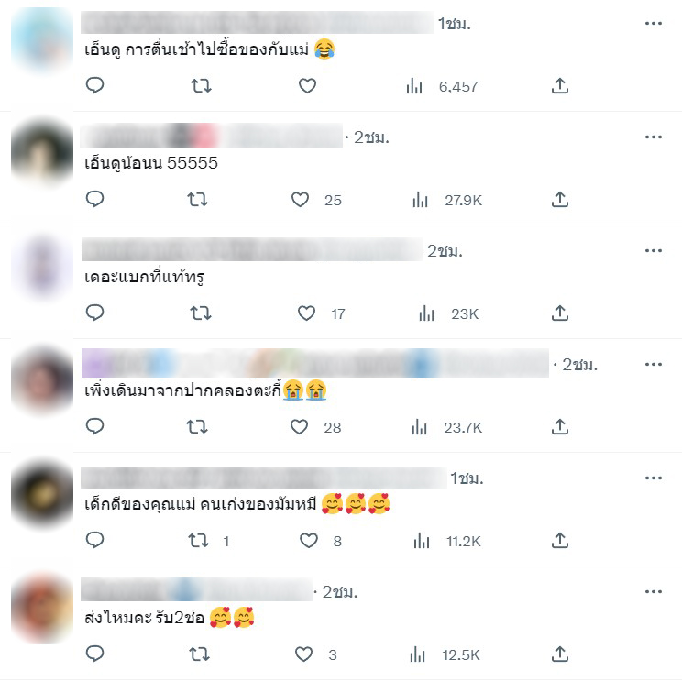Like the tweet that has 28 likes

pos(299,426)
